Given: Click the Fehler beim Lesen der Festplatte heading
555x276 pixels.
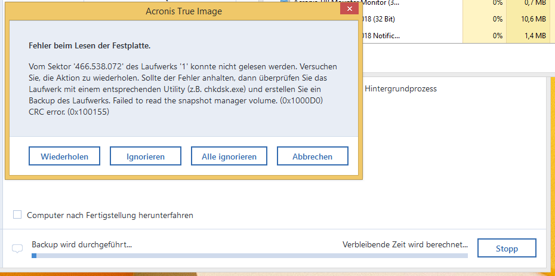Looking at the screenshot, I should [90, 46].
